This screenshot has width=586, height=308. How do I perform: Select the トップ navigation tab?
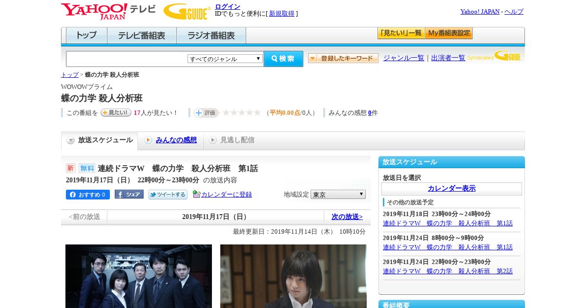(x=86, y=36)
